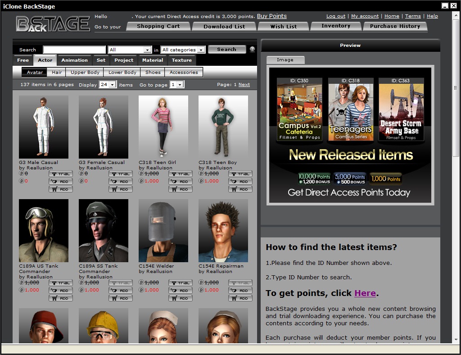Add C318 Teen Girl to wish list

181,182
